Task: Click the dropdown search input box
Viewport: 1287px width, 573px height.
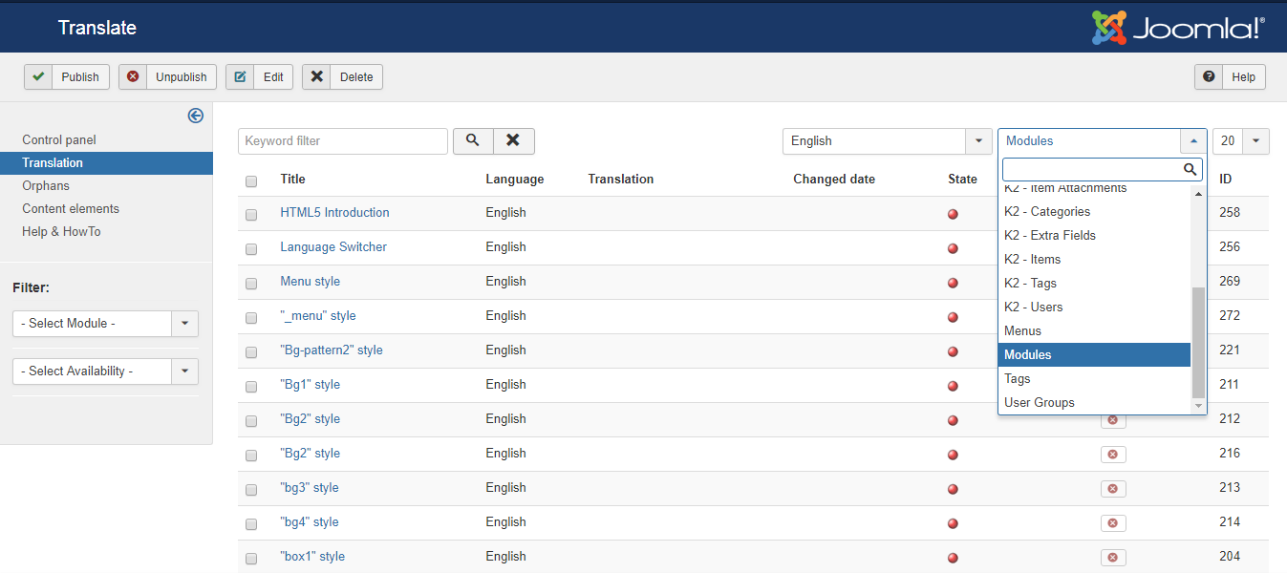Action: point(1102,170)
